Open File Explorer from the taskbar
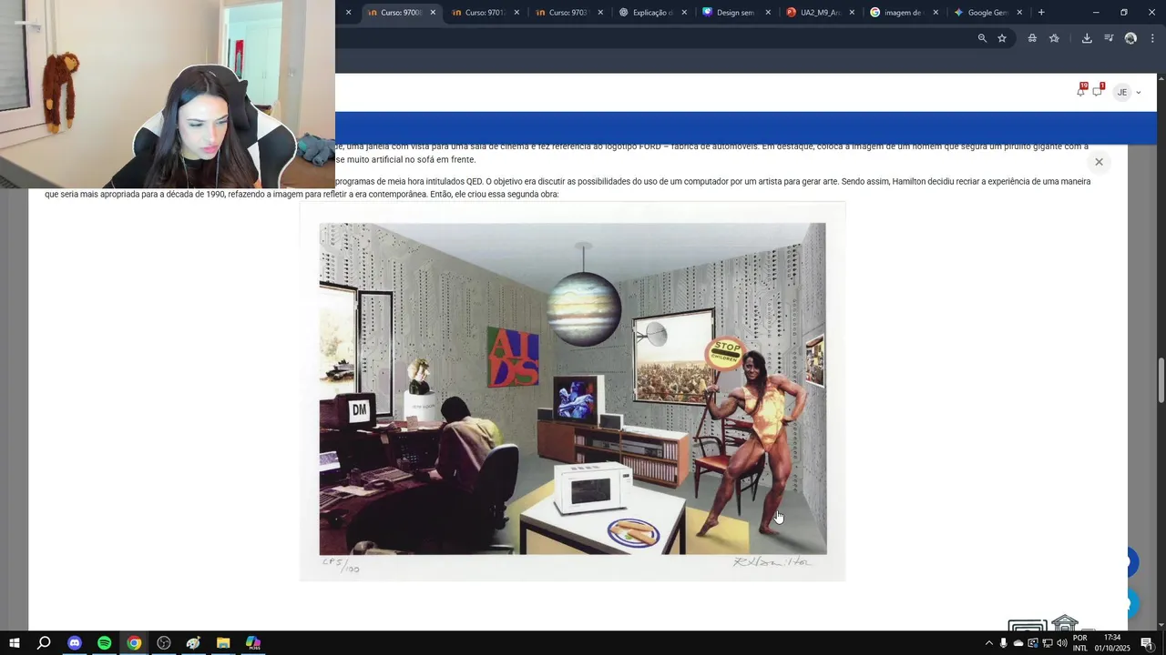 tap(223, 643)
